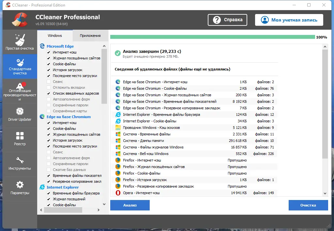Click Windows icon of Система Дампы памяти

(118, 141)
